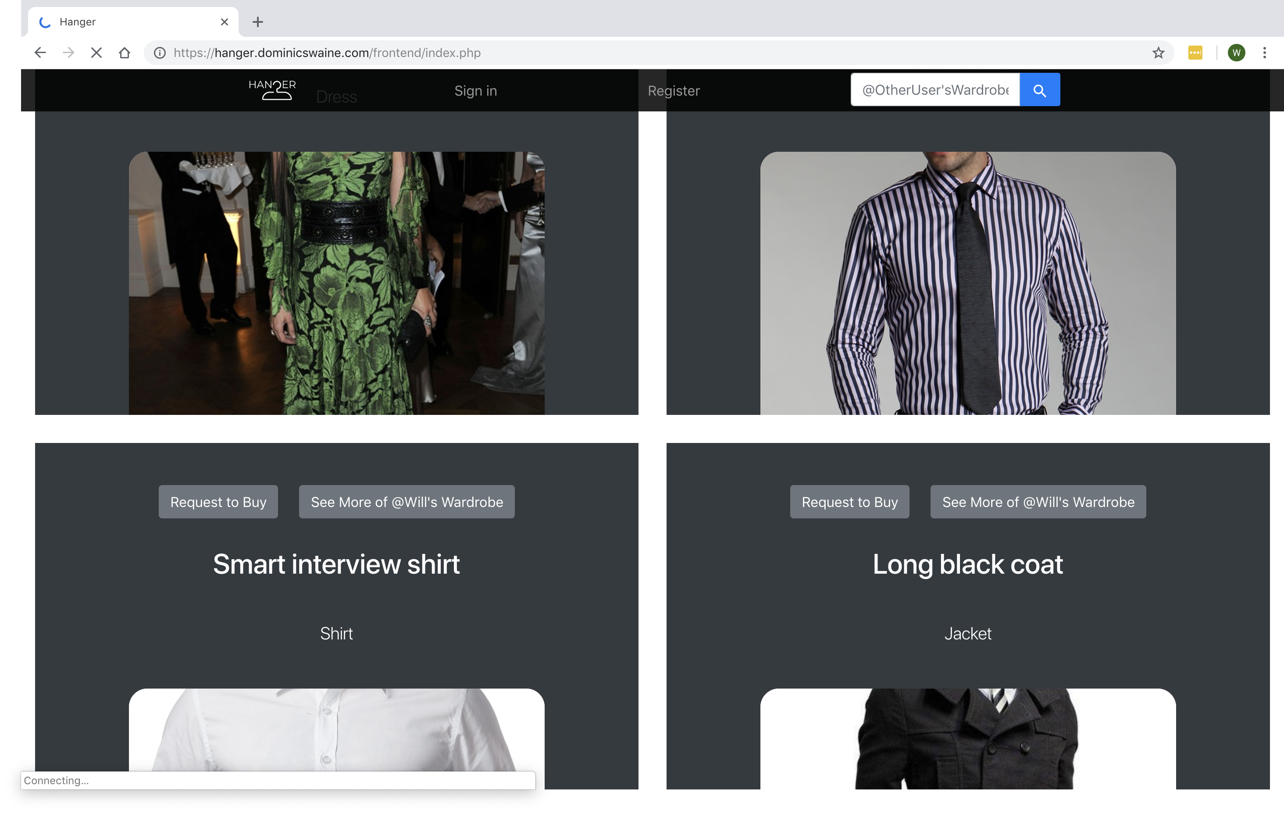This screenshot has height=814, width=1284.
Task: Click the green floral dress photo
Action: coord(336,283)
